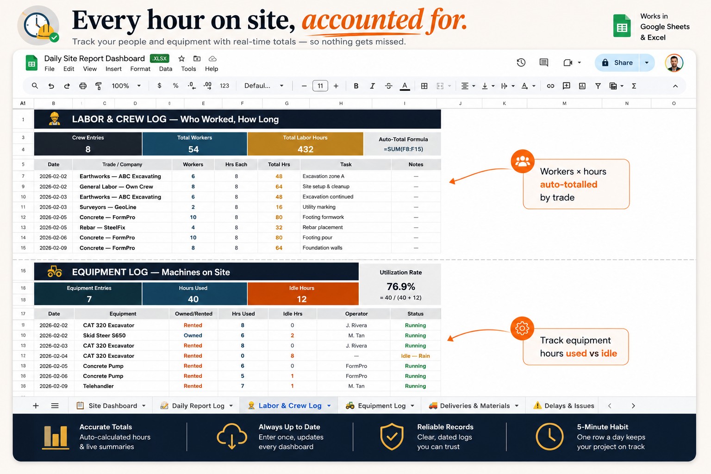This screenshot has width=711, height=474.
Task: Print the spreadsheet
Action: tap(83, 86)
